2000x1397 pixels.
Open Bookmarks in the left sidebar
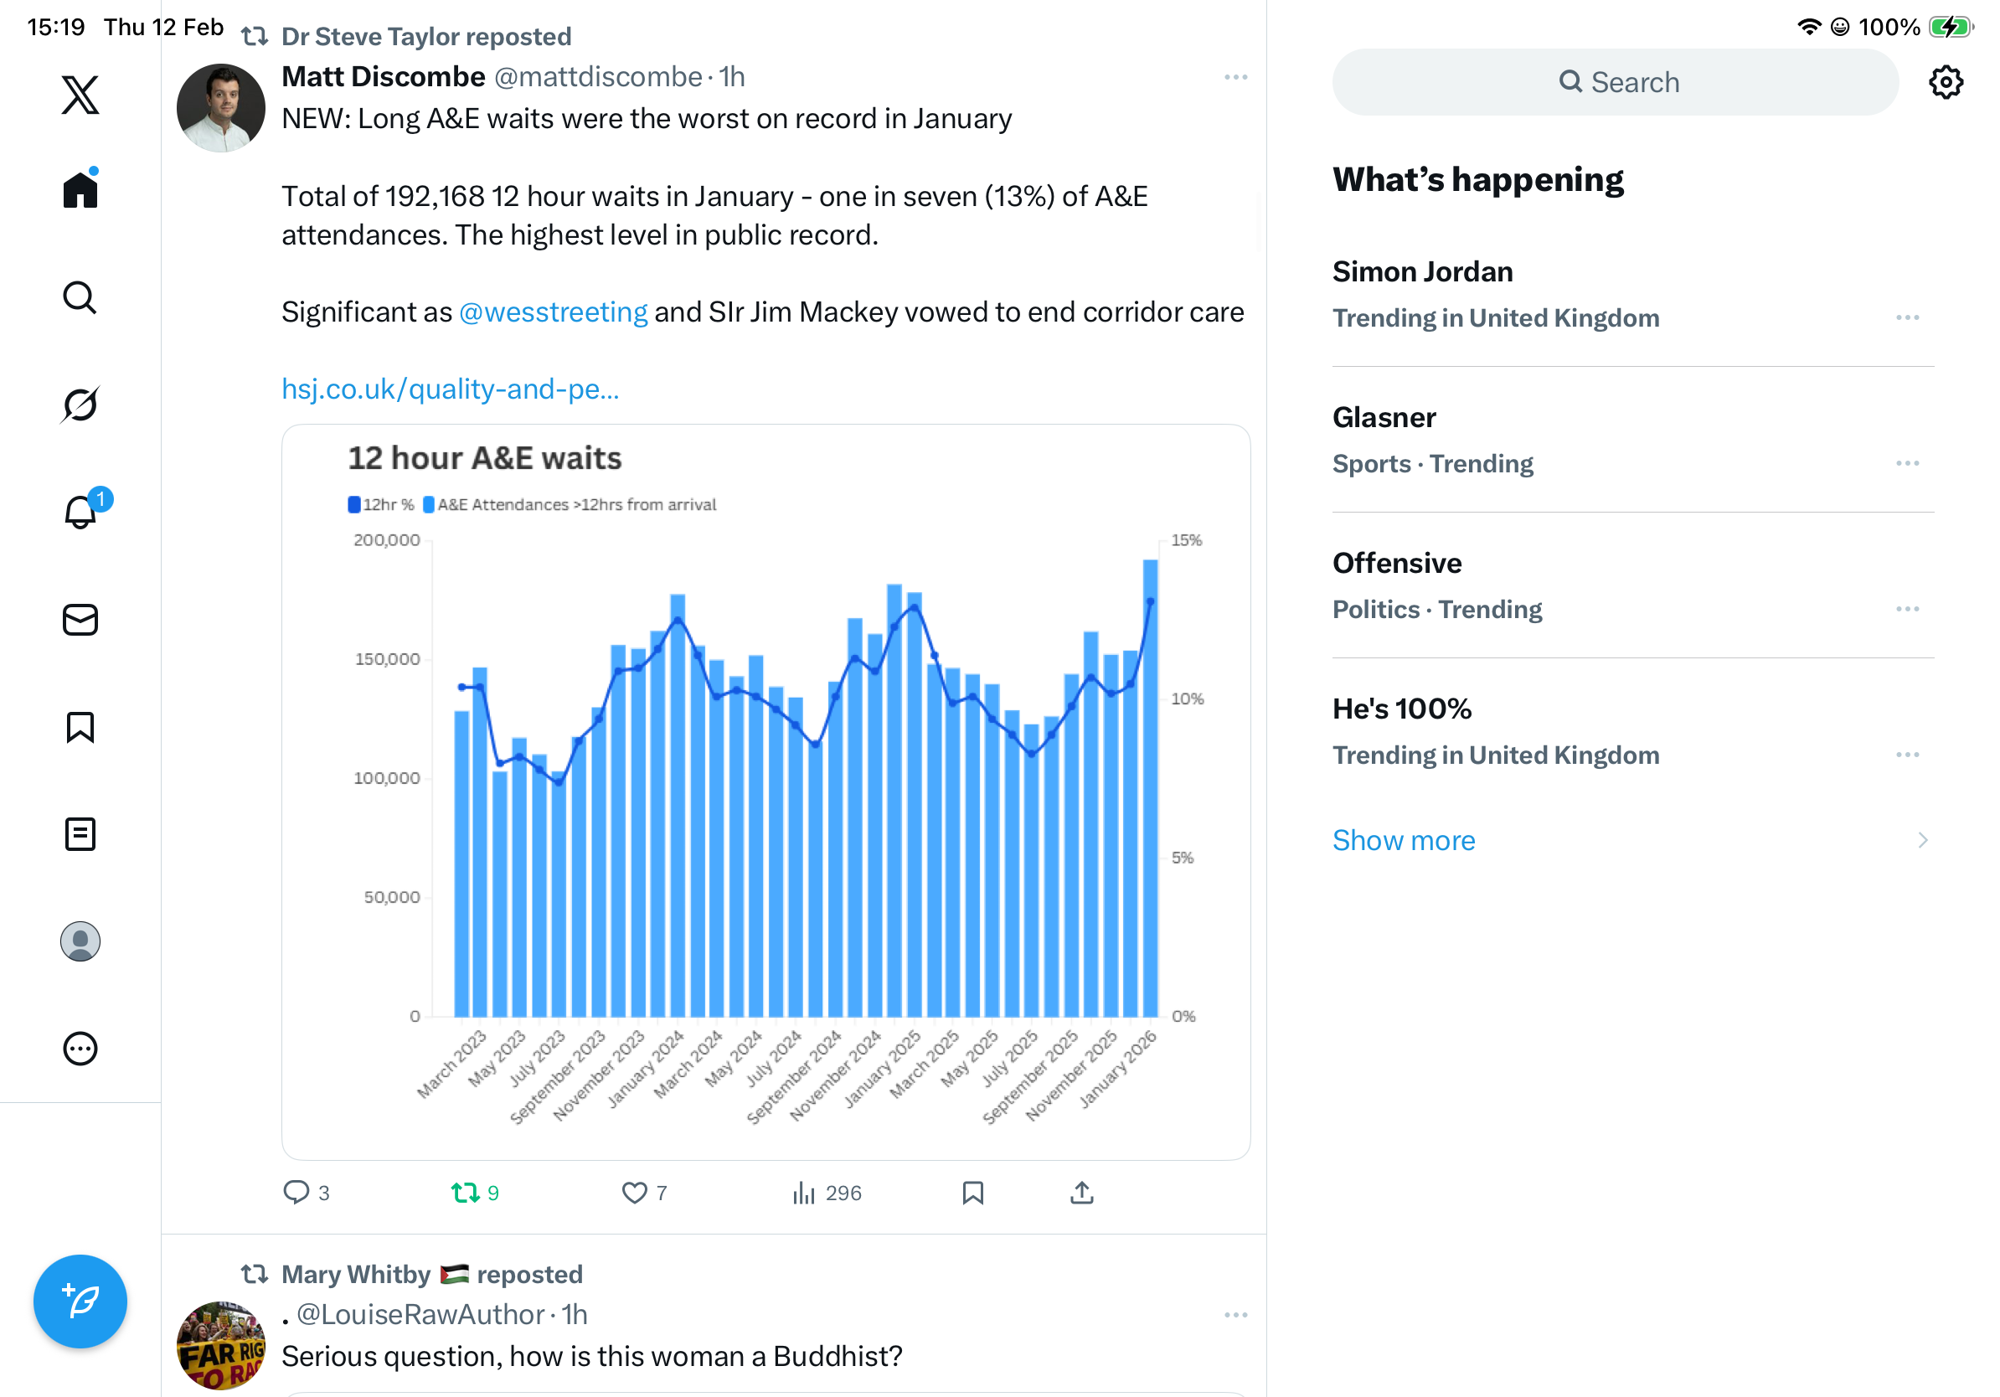80,727
